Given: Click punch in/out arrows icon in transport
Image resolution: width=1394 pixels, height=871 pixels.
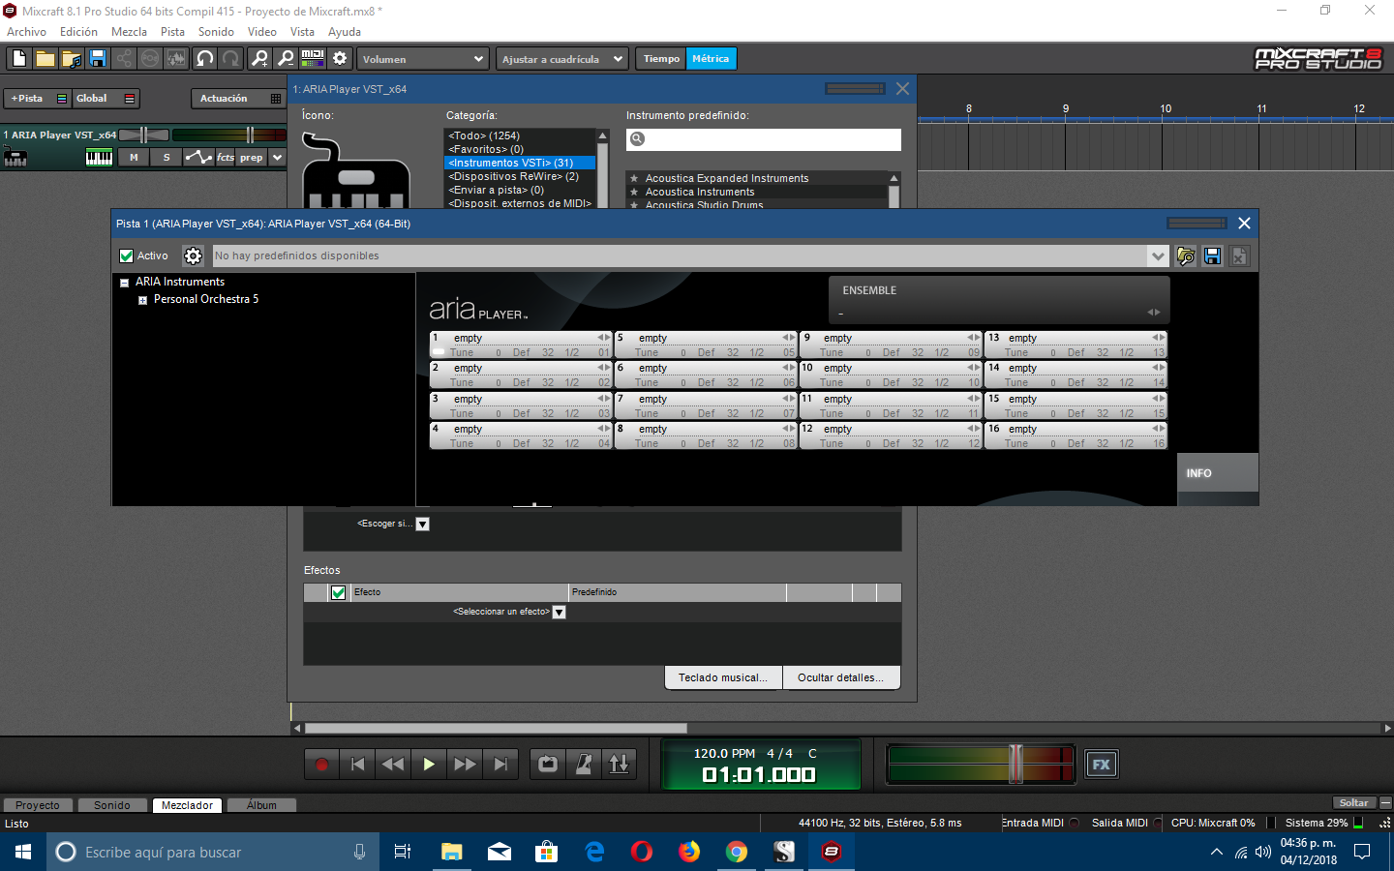Looking at the screenshot, I should [x=620, y=765].
